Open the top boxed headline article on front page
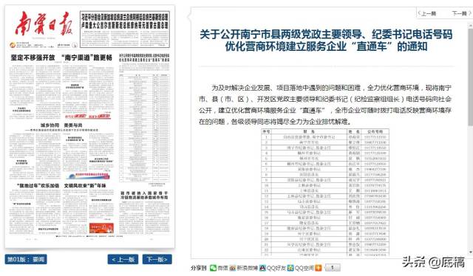The width and height of the screenshot is (473, 276). point(125,30)
